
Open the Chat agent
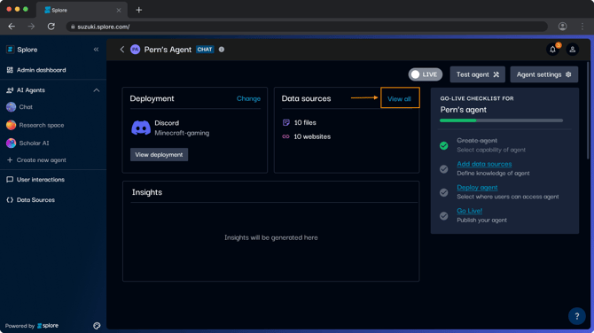[x=20, y=107]
